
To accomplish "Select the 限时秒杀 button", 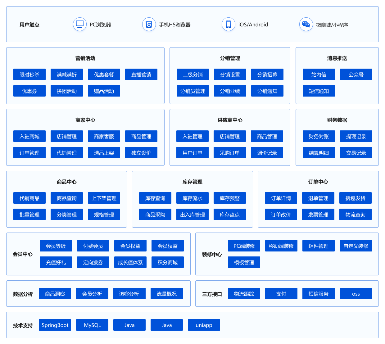I will (x=29, y=75).
